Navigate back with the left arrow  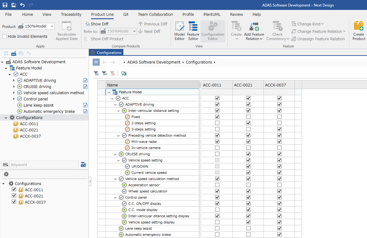(x=105, y=62)
